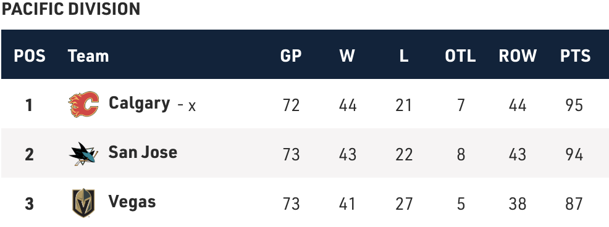The image size is (609, 227).
Task: Sort standings by PTS column
Action: (x=575, y=56)
